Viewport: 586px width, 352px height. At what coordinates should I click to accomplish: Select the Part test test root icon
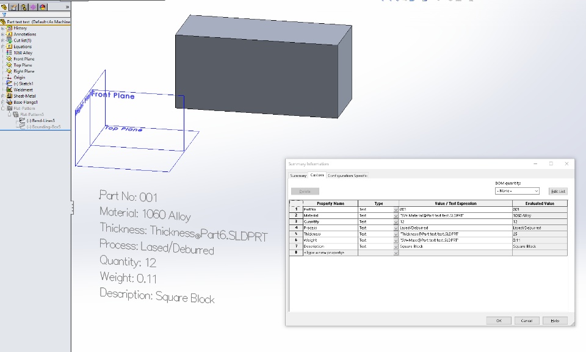pyautogui.click(x=3, y=22)
